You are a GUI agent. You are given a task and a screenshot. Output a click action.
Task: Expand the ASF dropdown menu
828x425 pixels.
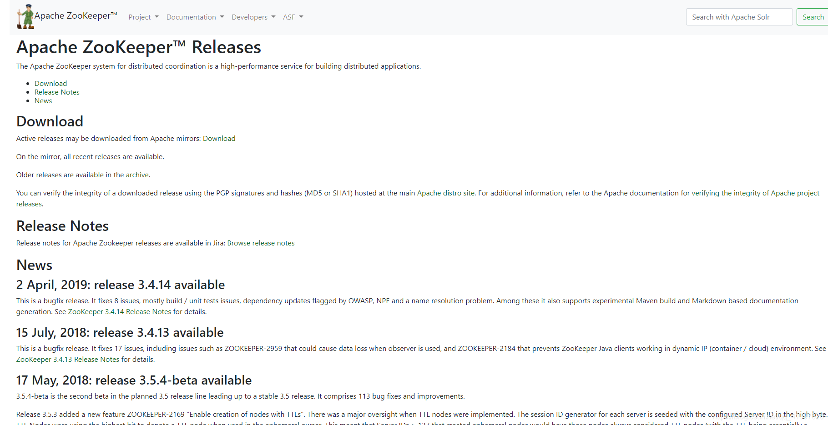point(293,17)
